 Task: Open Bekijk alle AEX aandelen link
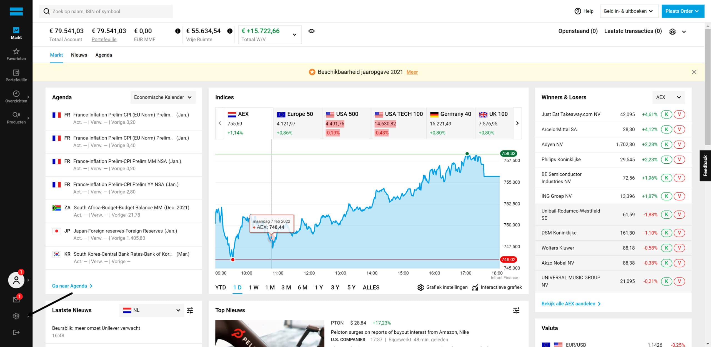(571, 304)
